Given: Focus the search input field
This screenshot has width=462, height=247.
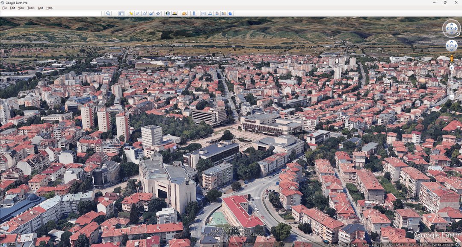Looking at the screenshot, I should [x=51, y=14].
